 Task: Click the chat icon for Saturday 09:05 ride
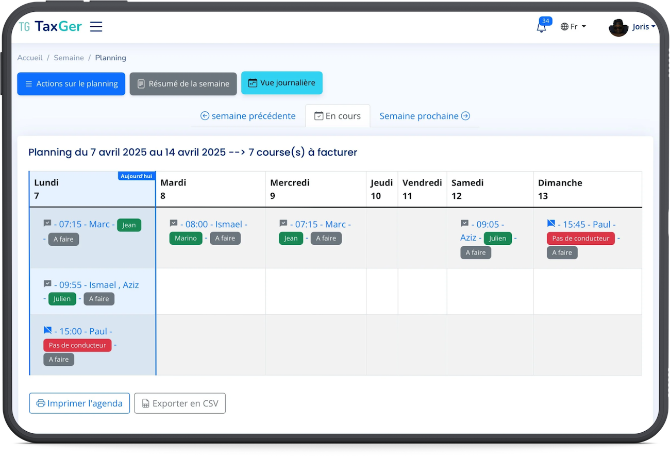point(465,223)
